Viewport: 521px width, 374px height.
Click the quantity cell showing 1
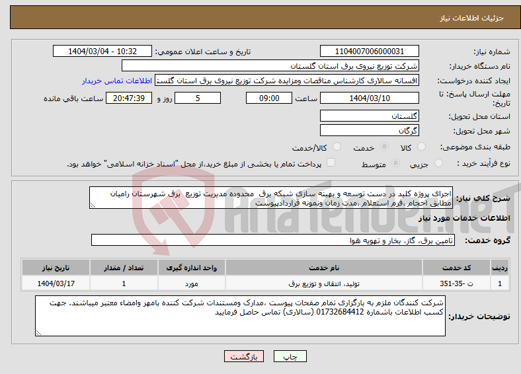(x=124, y=283)
